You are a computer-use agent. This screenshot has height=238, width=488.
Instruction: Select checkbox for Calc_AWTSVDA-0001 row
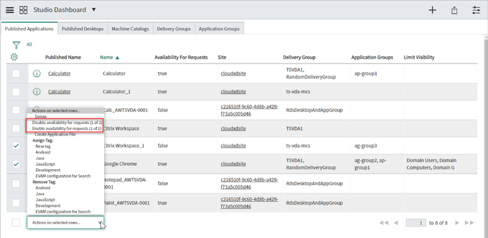click(x=16, y=110)
